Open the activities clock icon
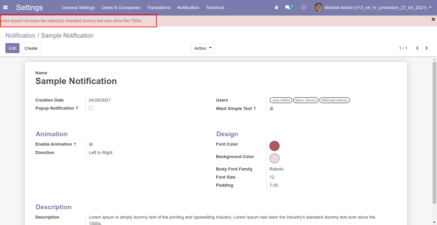The height and width of the screenshot is (225, 437). pyautogui.click(x=303, y=7)
